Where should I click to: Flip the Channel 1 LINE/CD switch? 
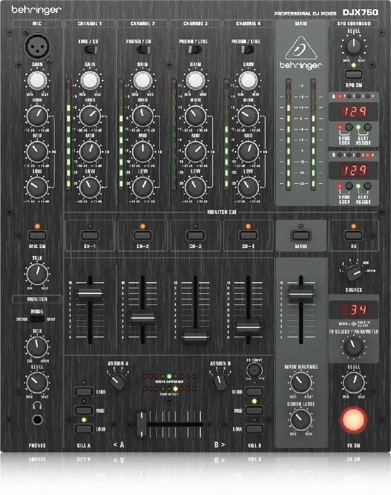coord(90,49)
